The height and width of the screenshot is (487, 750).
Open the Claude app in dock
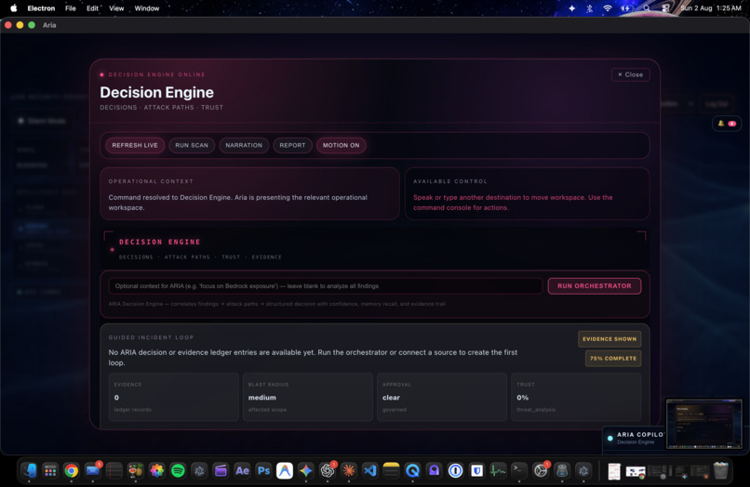pyautogui.click(x=349, y=471)
